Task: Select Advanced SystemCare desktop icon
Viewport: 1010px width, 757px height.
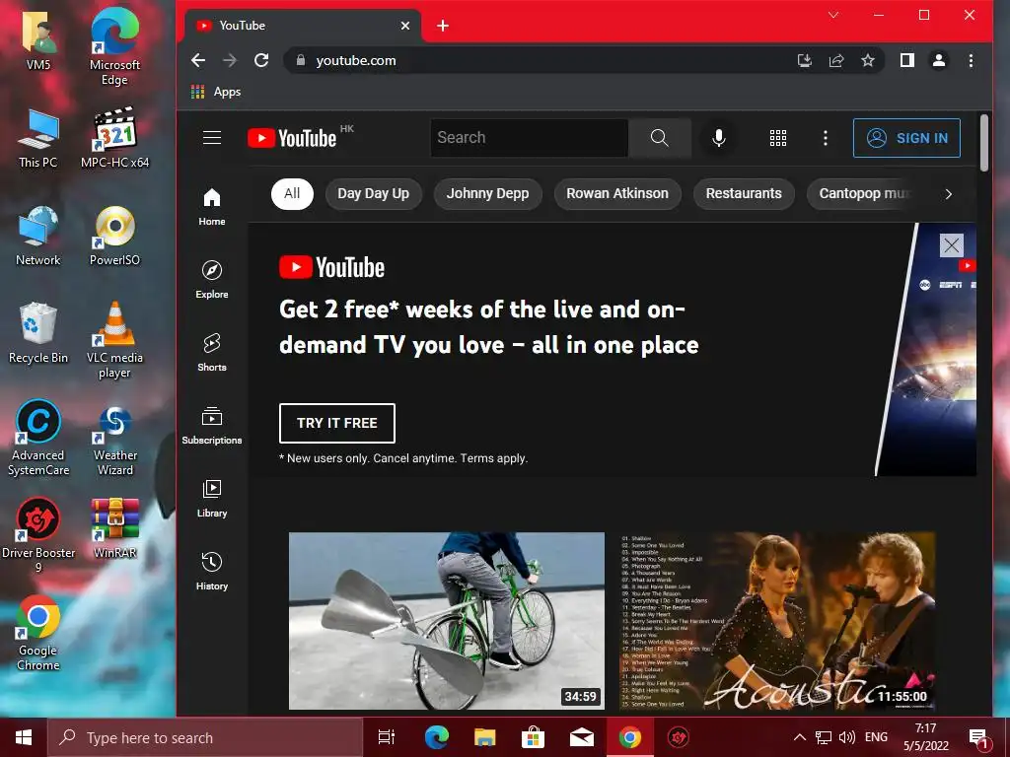Action: point(38,438)
